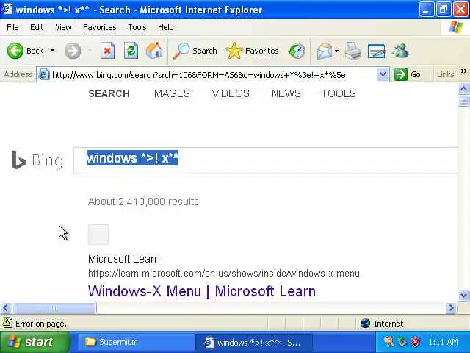This screenshot has width=470, height=353.
Task: Open the Windows start button
Action: [35, 342]
